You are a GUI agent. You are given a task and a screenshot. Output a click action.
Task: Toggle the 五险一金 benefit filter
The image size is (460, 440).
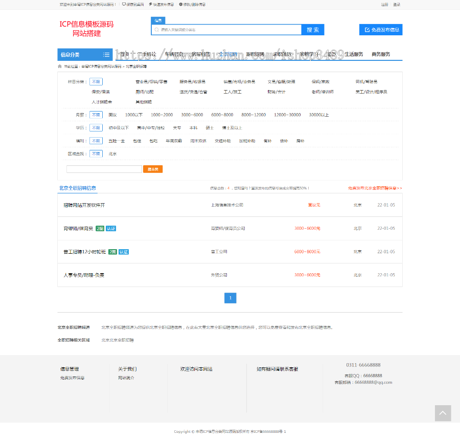(117, 140)
